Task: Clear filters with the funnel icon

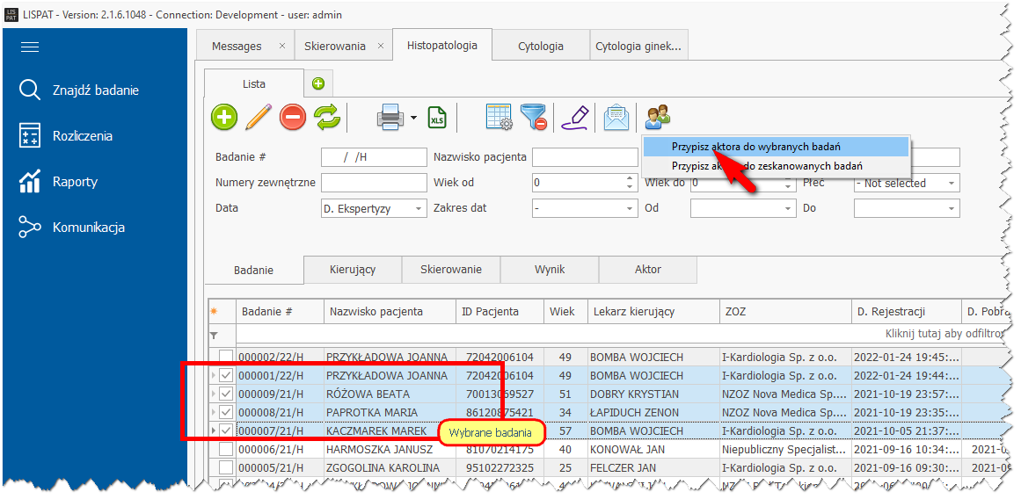Action: (534, 117)
